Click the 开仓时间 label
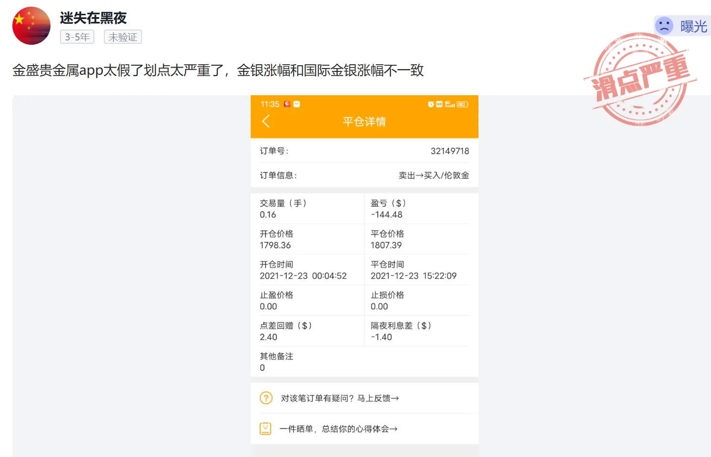711x457 pixels. [x=276, y=264]
